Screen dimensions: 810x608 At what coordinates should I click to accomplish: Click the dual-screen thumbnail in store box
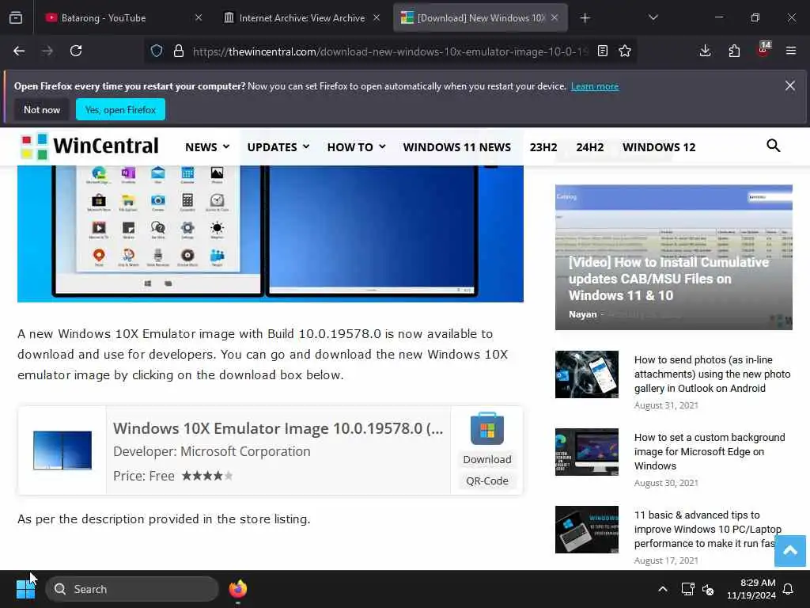62,450
